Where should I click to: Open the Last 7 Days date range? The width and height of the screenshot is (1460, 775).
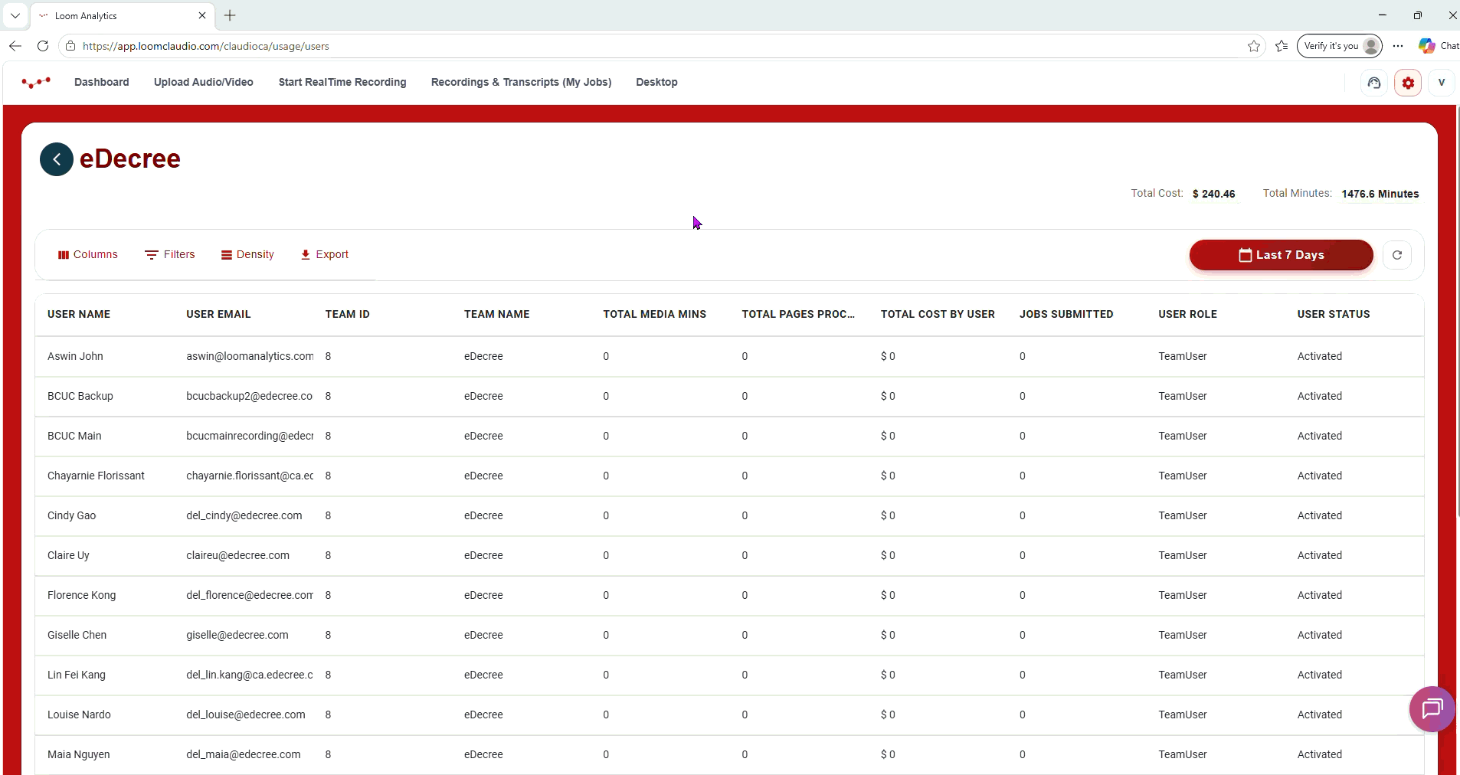click(x=1282, y=255)
